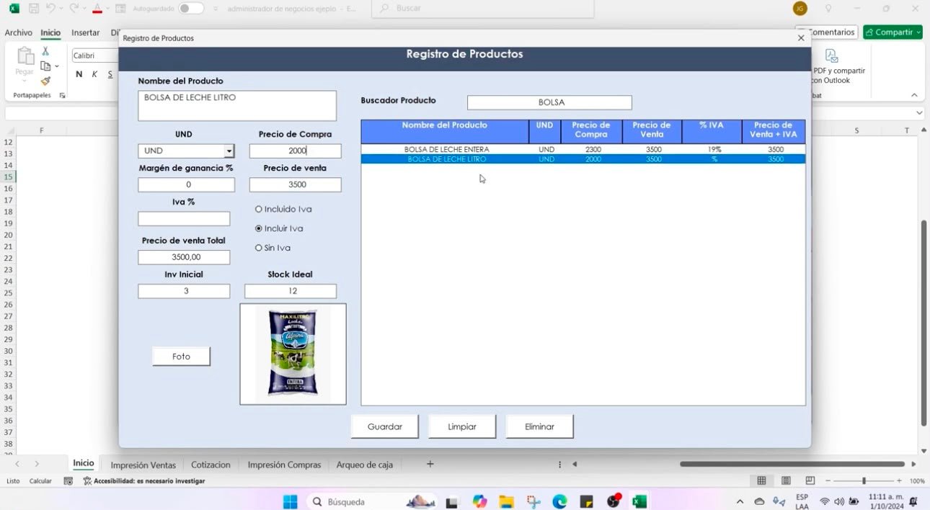
Task: Select the BOLSA DE LECHE ENTERA row
Action: pos(583,149)
